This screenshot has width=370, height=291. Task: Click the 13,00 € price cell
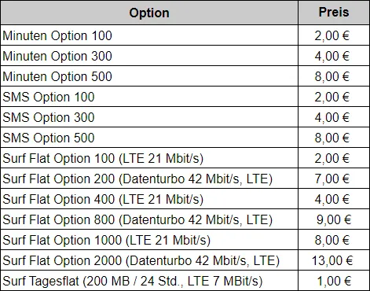tap(334, 260)
